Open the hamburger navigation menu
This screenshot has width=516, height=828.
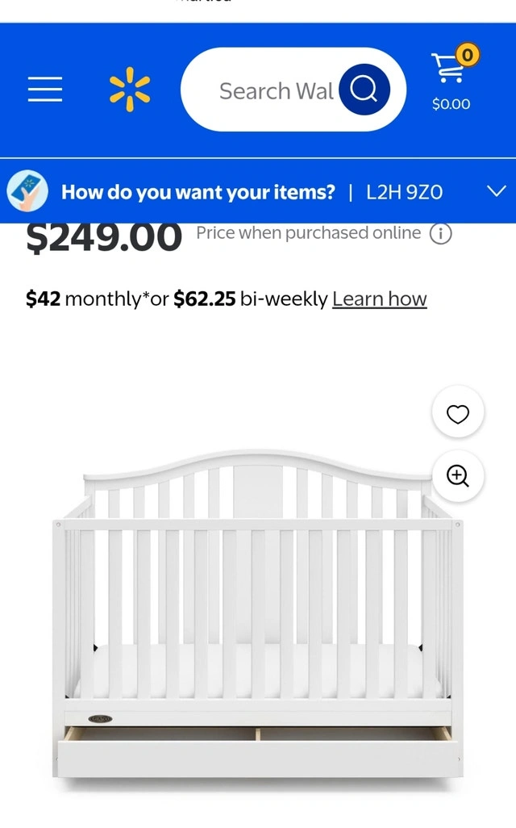point(45,89)
